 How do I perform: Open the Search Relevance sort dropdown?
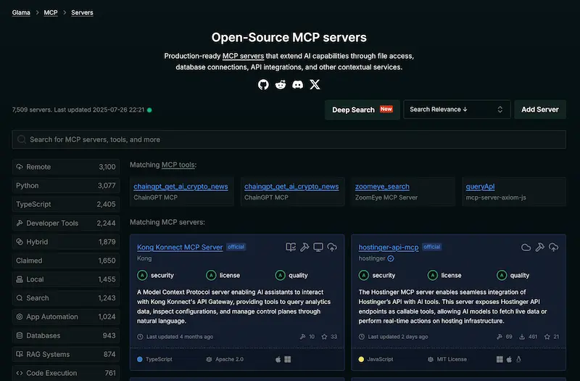[x=457, y=110]
